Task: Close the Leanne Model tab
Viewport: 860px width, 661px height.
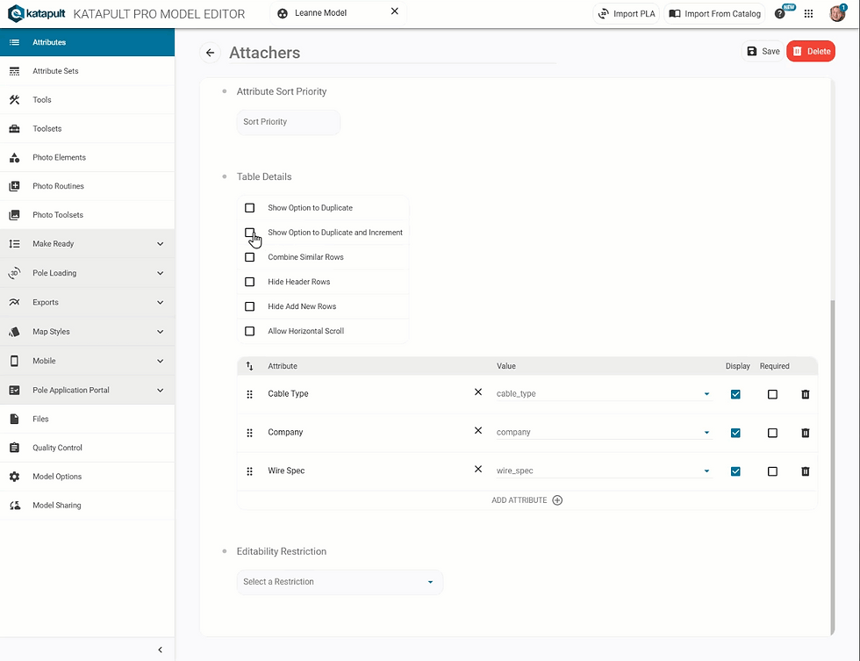Action: [x=394, y=11]
